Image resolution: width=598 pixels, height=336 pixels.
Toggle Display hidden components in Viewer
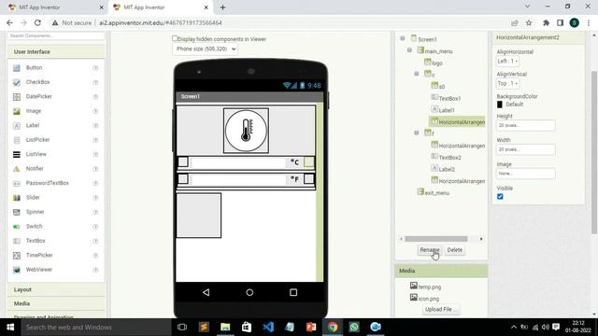tap(175, 38)
